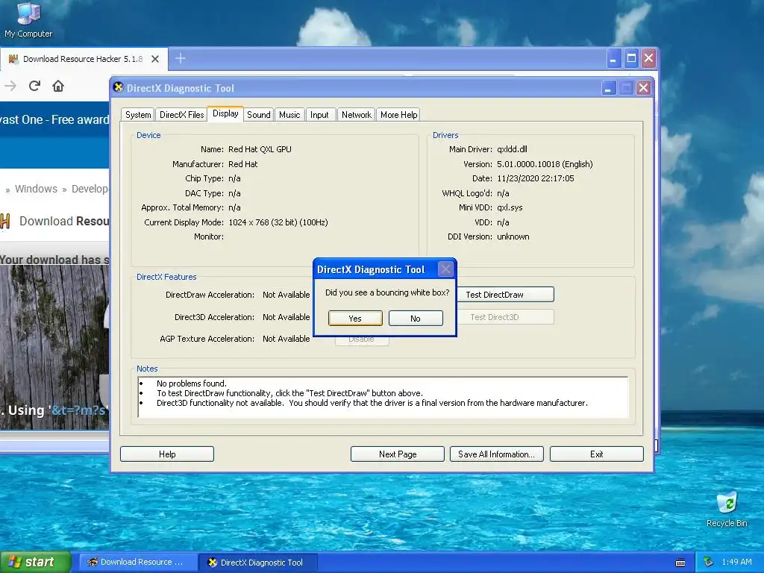
Task: Minimize the browser window
Action: (x=613, y=59)
